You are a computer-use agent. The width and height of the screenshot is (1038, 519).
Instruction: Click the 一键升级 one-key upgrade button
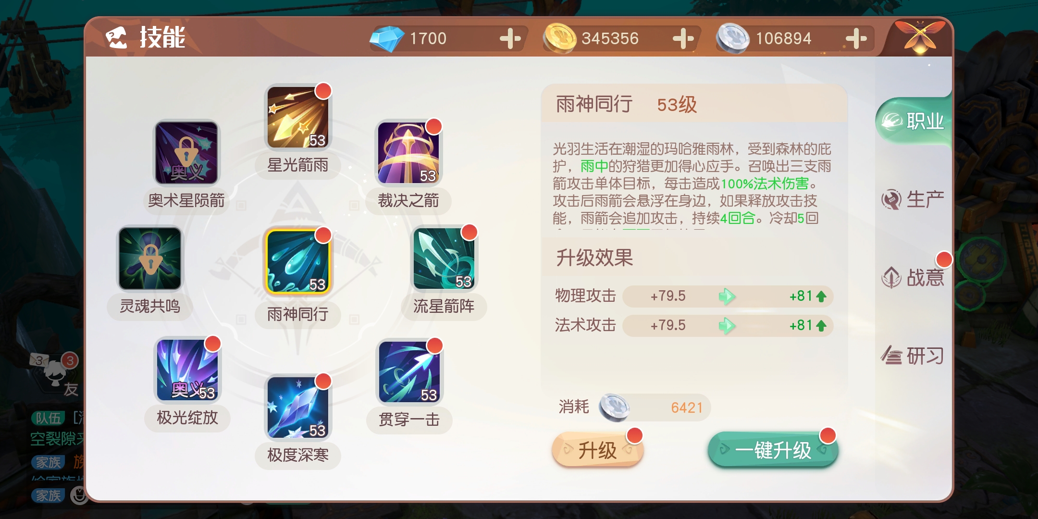click(x=773, y=450)
